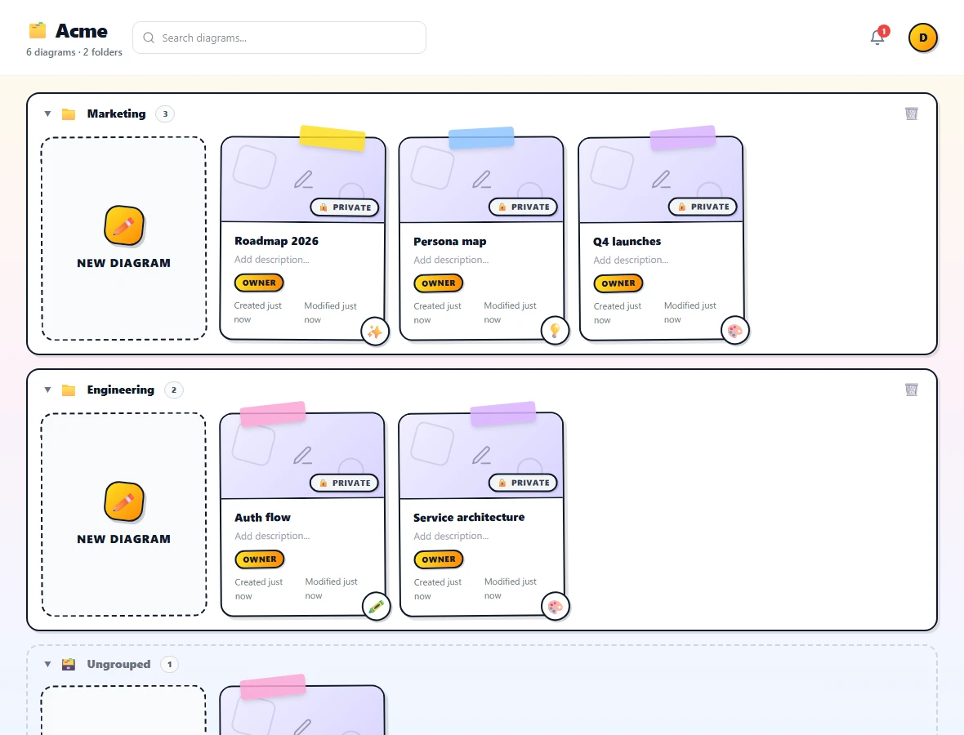Click the 6 diagrams 2 folders summary
964x735 pixels.
click(x=74, y=52)
